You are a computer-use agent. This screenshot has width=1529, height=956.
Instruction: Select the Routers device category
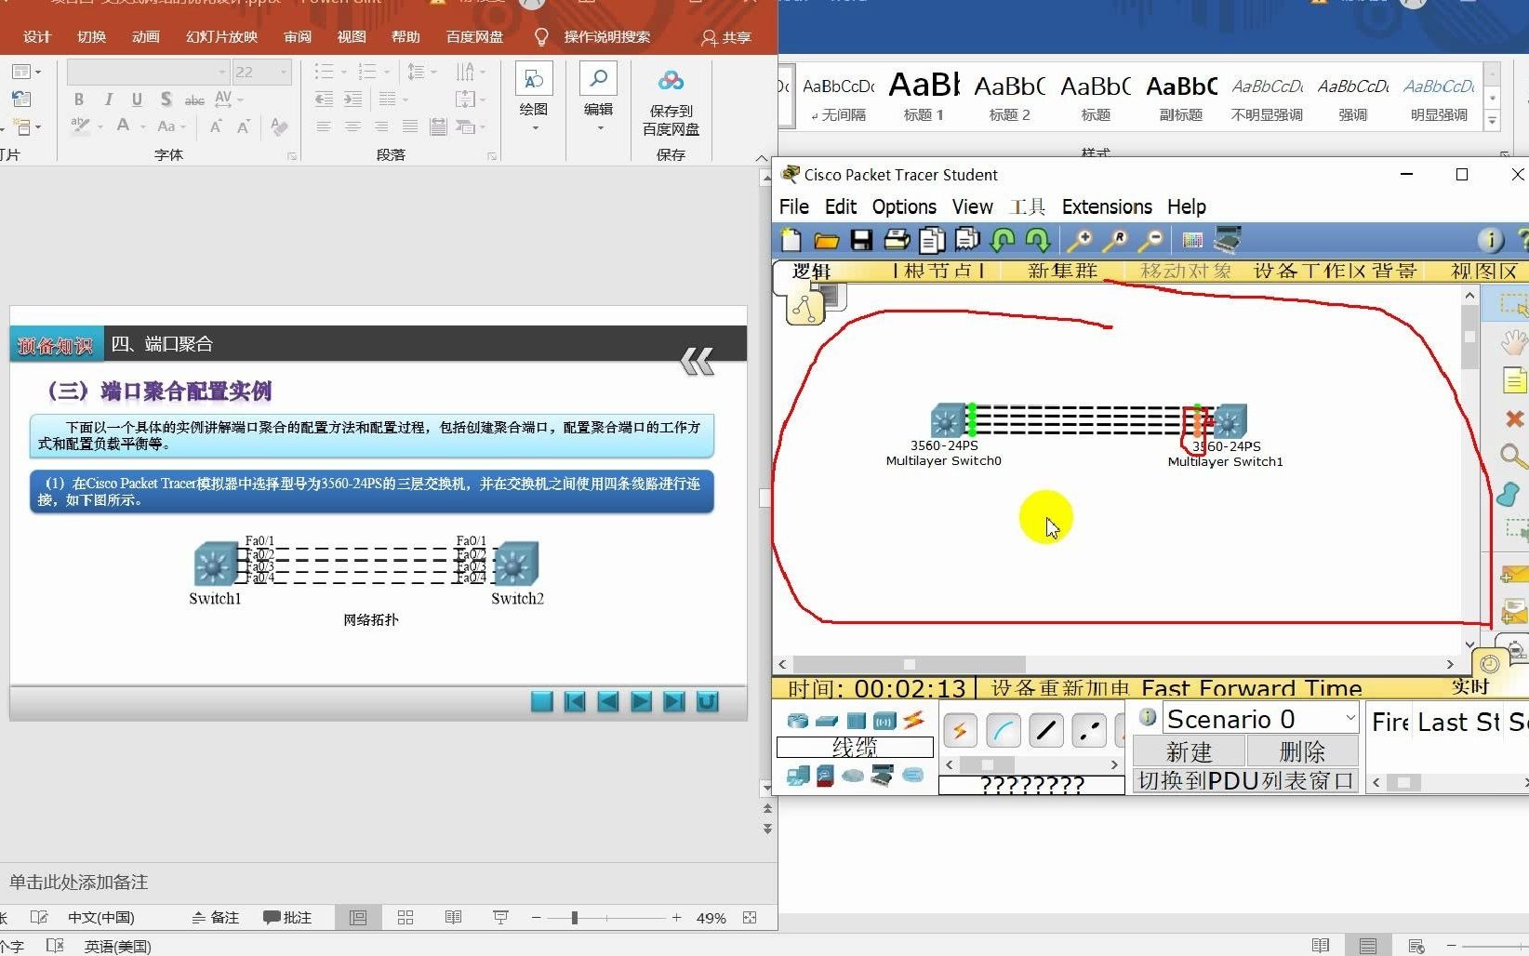797,721
